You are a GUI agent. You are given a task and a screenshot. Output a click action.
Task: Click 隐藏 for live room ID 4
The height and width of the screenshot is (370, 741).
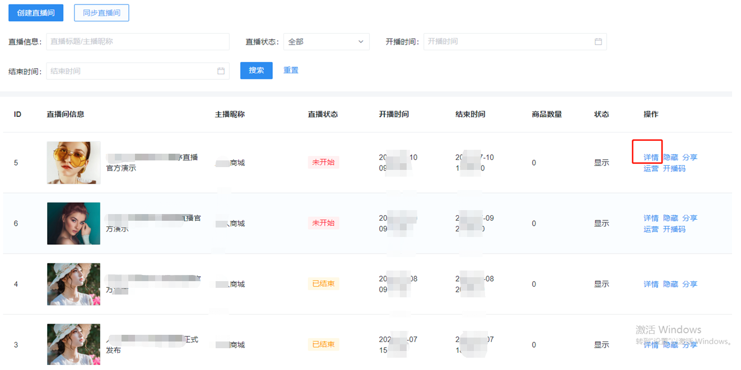coord(670,284)
